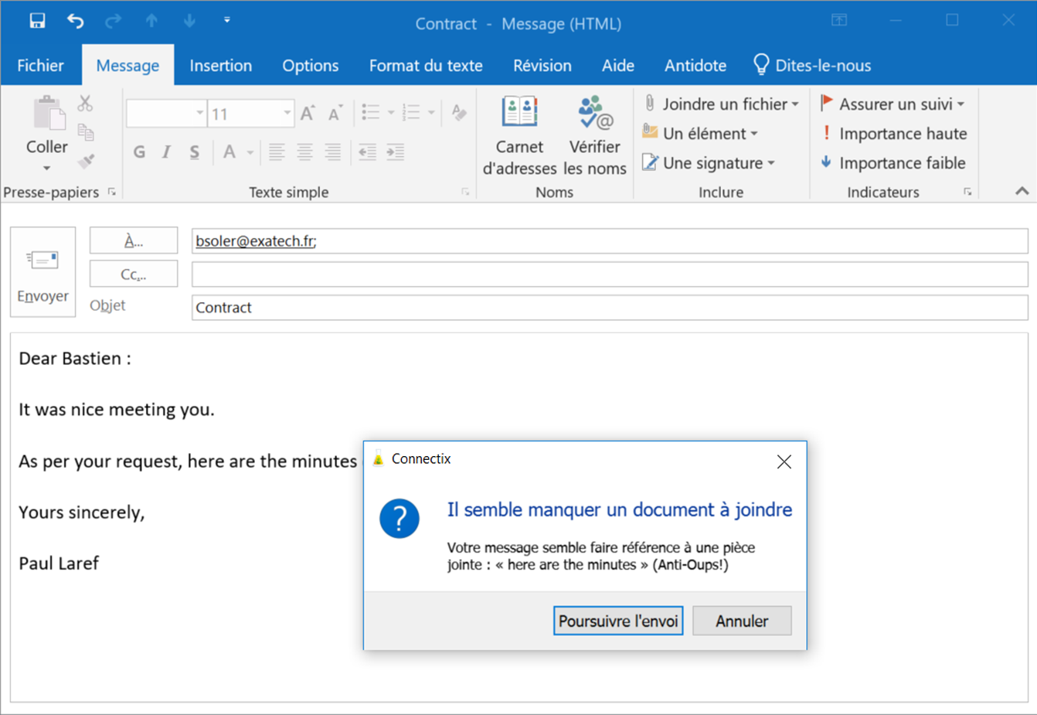Click the Save icon in title bar
Screen dimensions: 1037x715
(x=37, y=21)
